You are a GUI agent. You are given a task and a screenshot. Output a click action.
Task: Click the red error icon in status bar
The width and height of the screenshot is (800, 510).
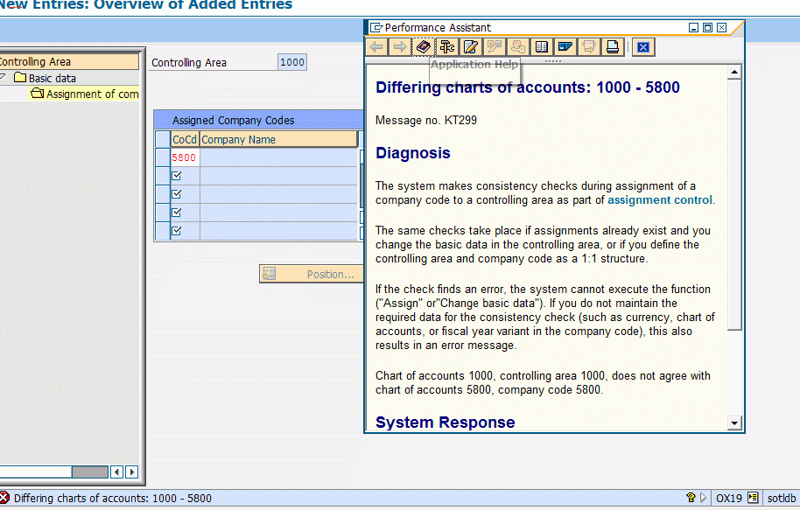click(4, 498)
